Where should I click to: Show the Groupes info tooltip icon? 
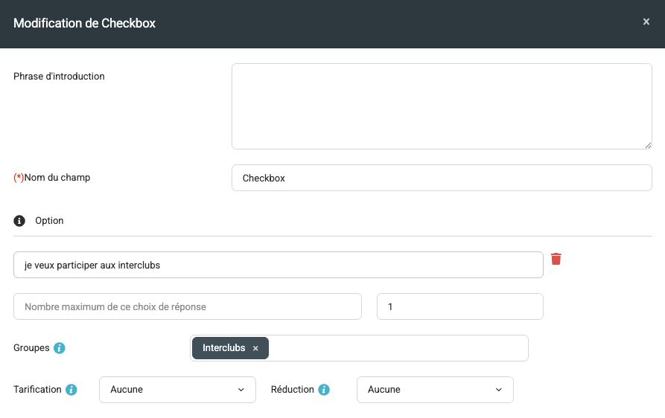[x=60, y=348]
